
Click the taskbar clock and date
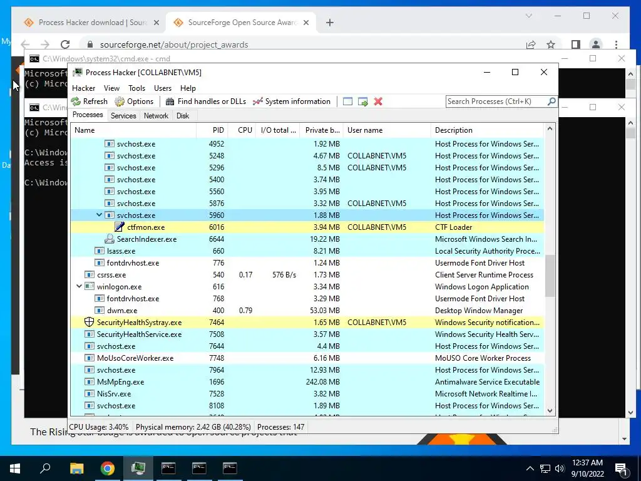click(587, 468)
